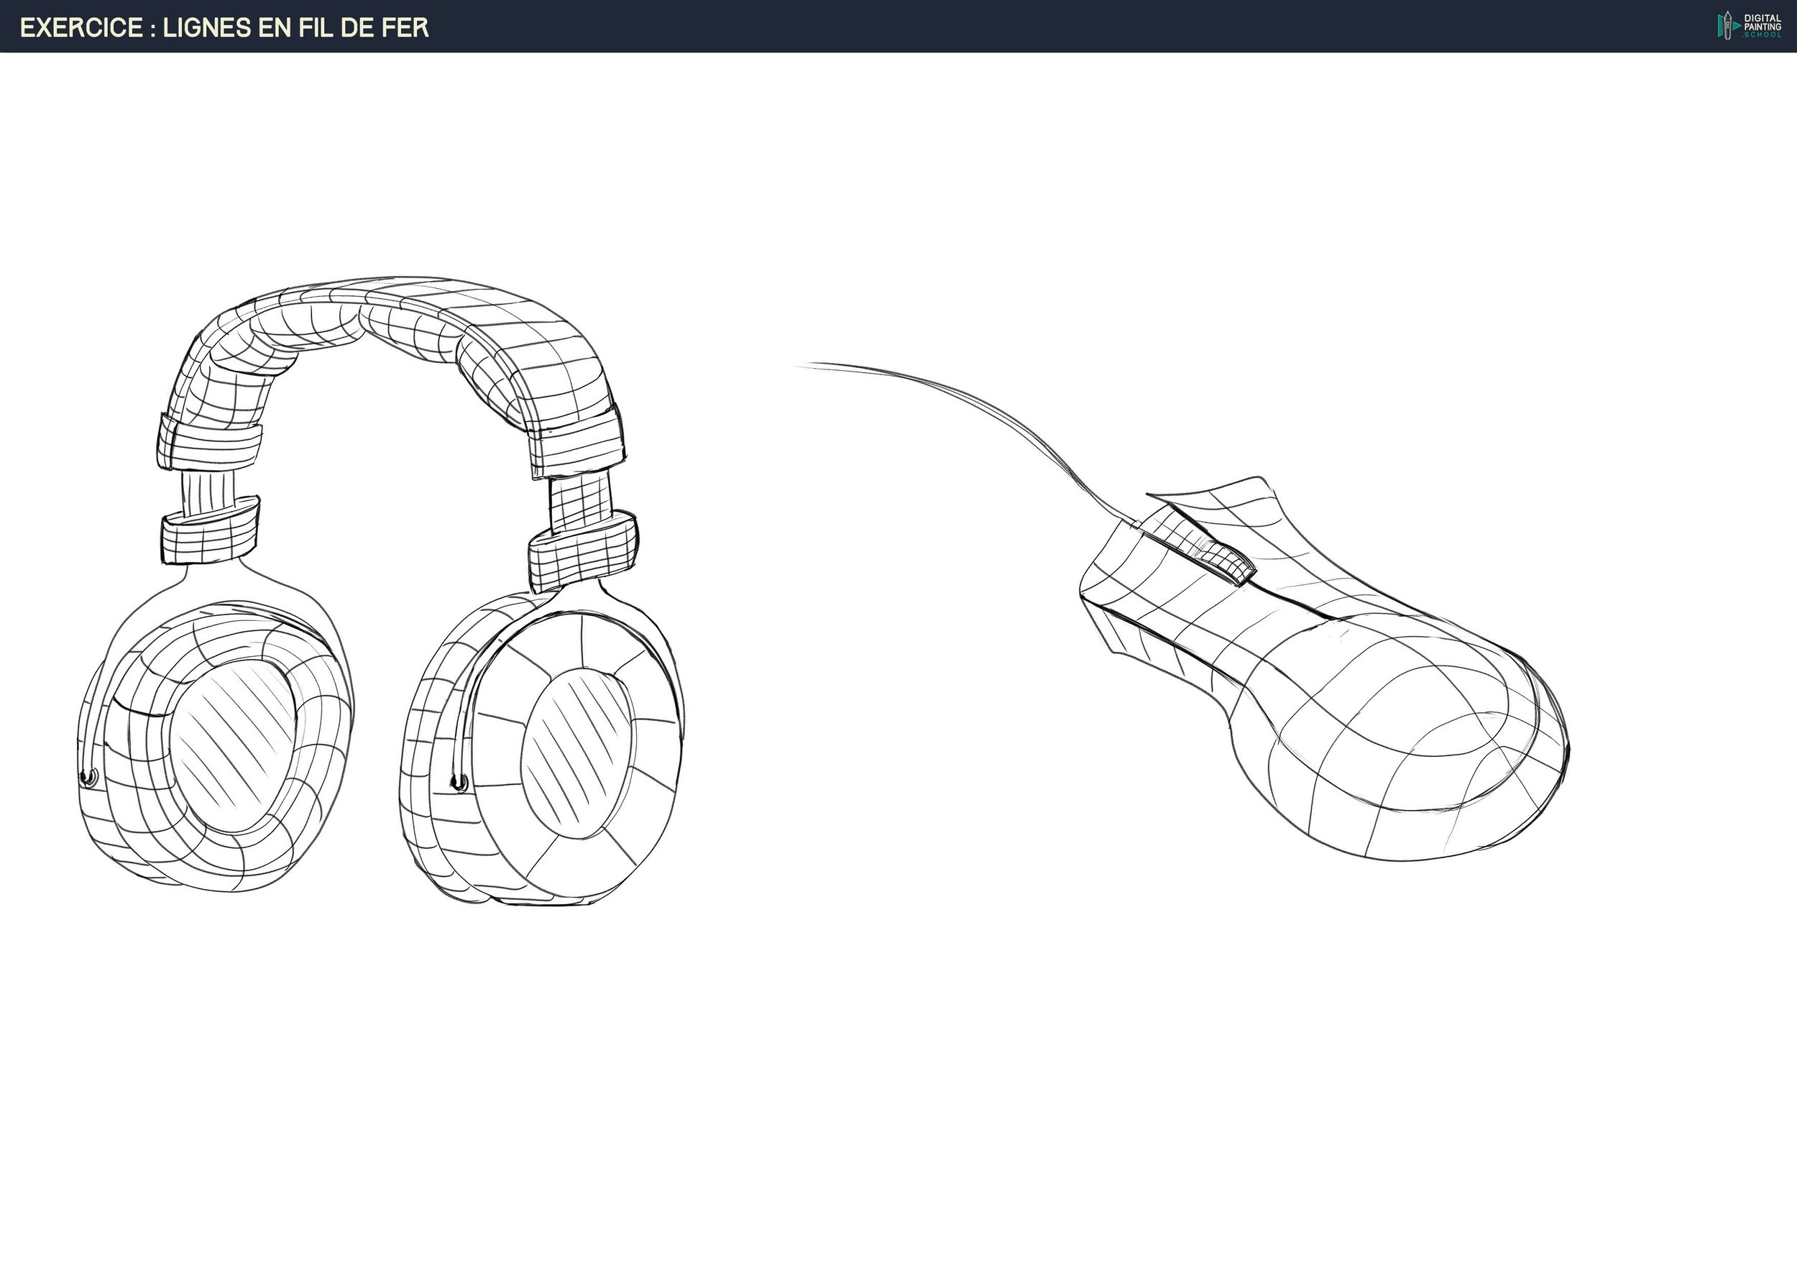This screenshot has width=1797, height=1270.
Task: Click the right adjustable strap between clamps
Action: 580,502
